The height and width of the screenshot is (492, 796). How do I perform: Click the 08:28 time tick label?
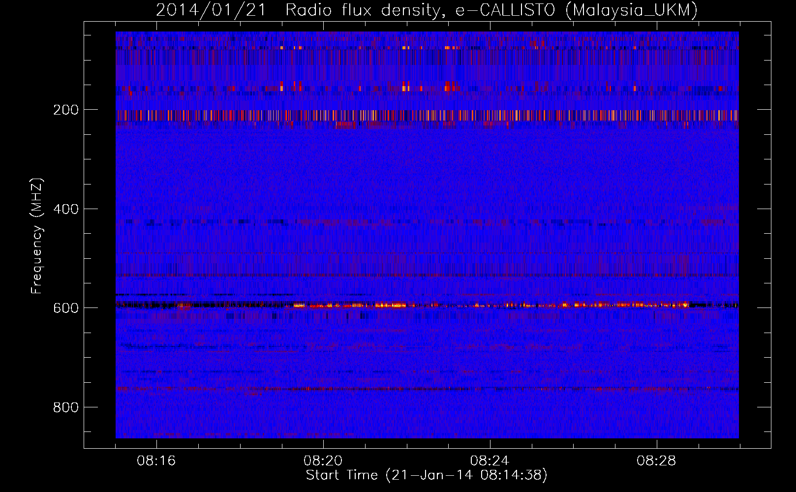[x=656, y=461]
